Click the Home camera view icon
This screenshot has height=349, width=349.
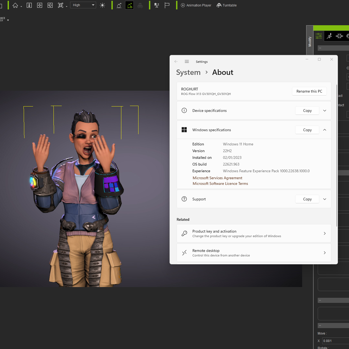pos(15,5)
